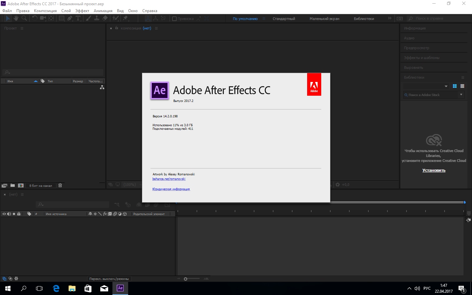The width and height of the screenshot is (472, 295).
Task: Activate View Axis mode
Action: (x=163, y=19)
